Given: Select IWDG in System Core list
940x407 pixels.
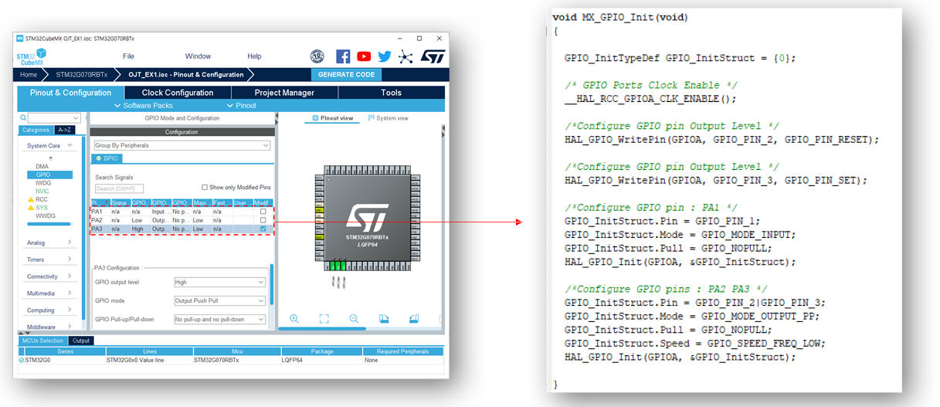Looking at the screenshot, I should (x=42, y=183).
